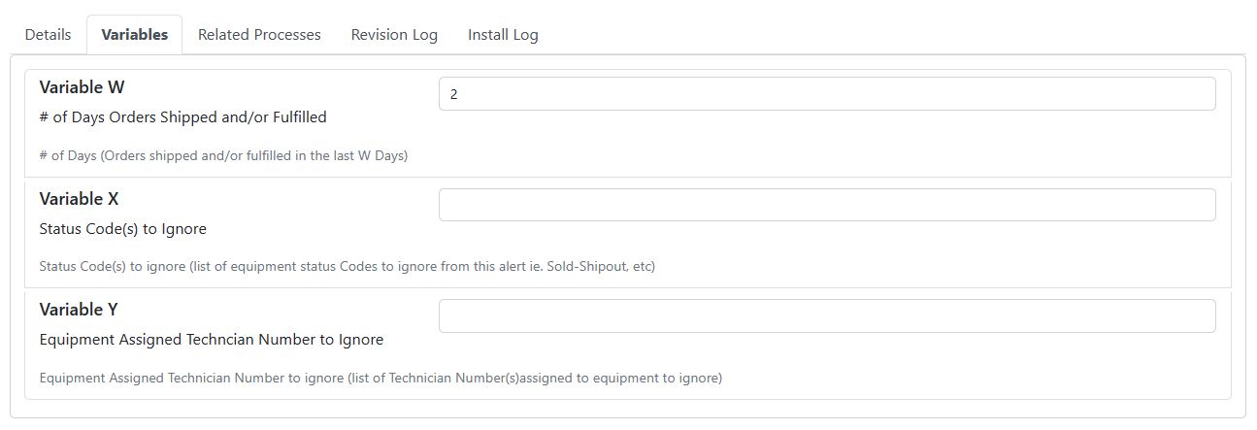Focus the Variable W input field
This screenshot has width=1257, height=430.
click(827, 94)
